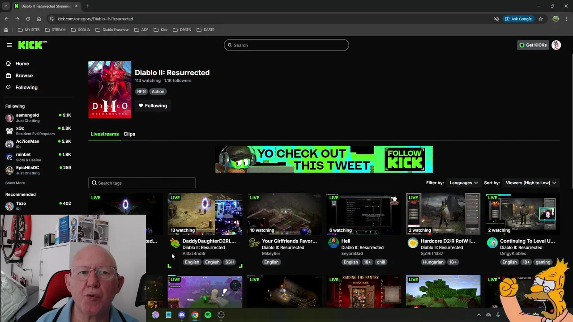573x322 pixels.
Task: Bookmark this page with star icon
Action: click(541, 19)
